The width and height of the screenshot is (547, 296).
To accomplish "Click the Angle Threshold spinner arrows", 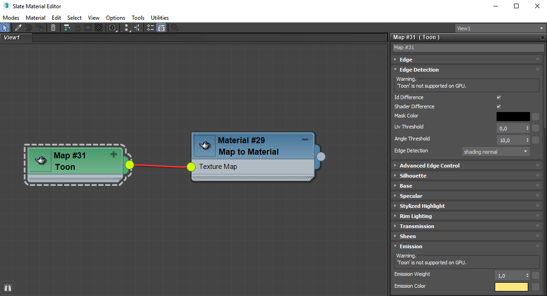I will (x=527, y=140).
